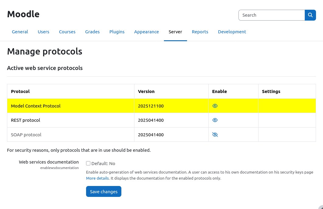Open the General tab
Screen dimensions: 323x209
[20, 32]
